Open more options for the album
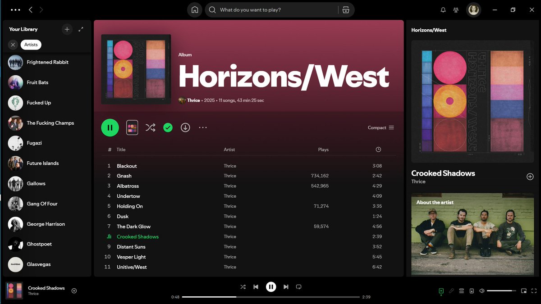The height and width of the screenshot is (304, 541). click(x=203, y=127)
